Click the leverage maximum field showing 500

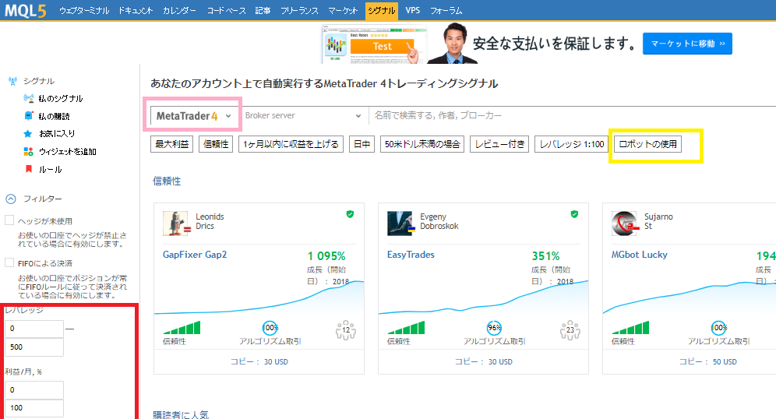(34, 347)
